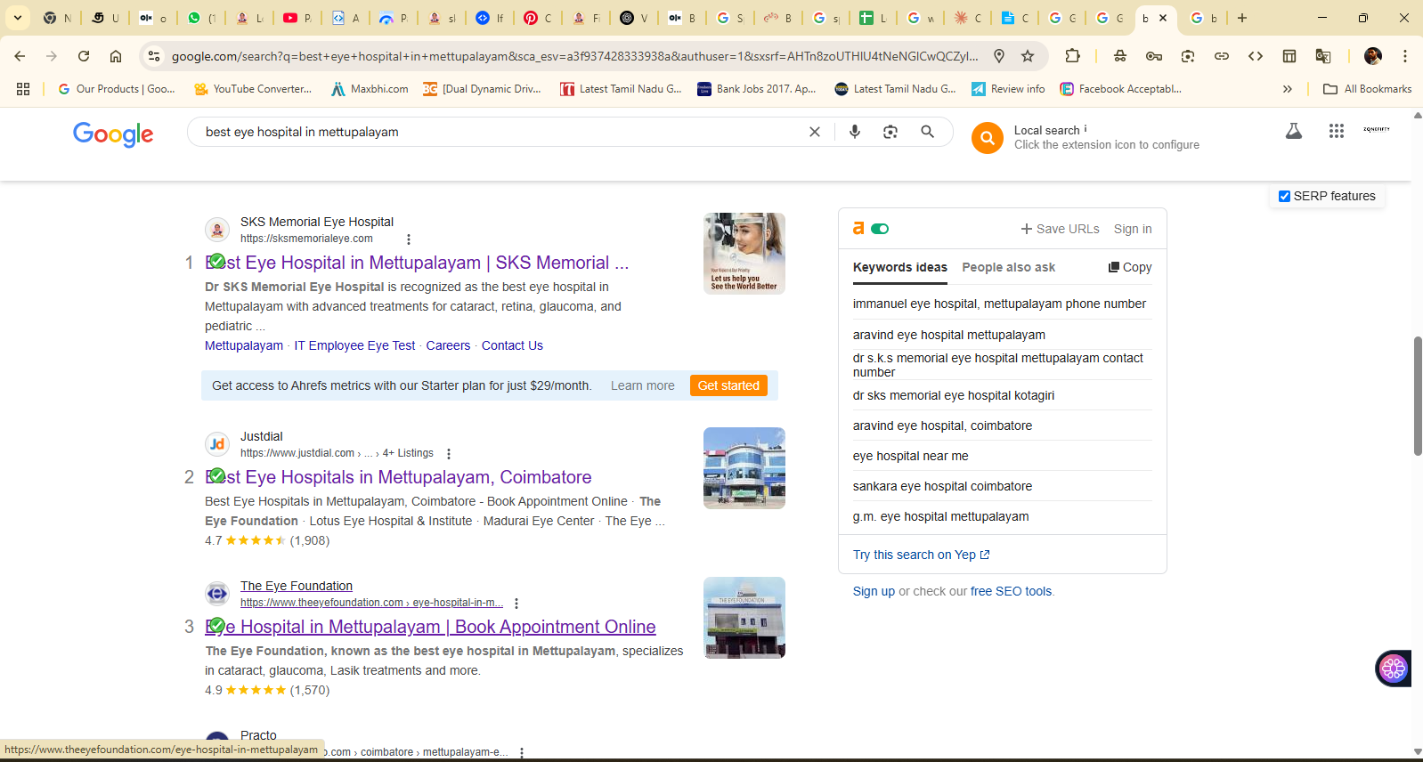Image resolution: width=1423 pixels, height=762 pixels.
Task: Go back to the previous page
Action: coord(20,56)
